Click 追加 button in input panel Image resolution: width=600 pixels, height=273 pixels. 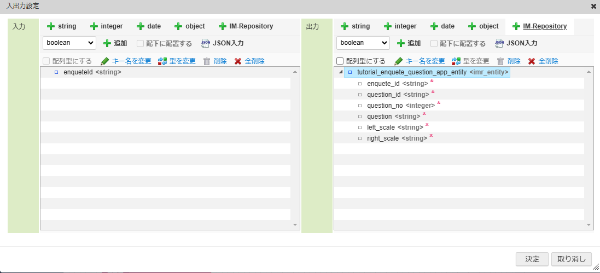pyautogui.click(x=115, y=43)
